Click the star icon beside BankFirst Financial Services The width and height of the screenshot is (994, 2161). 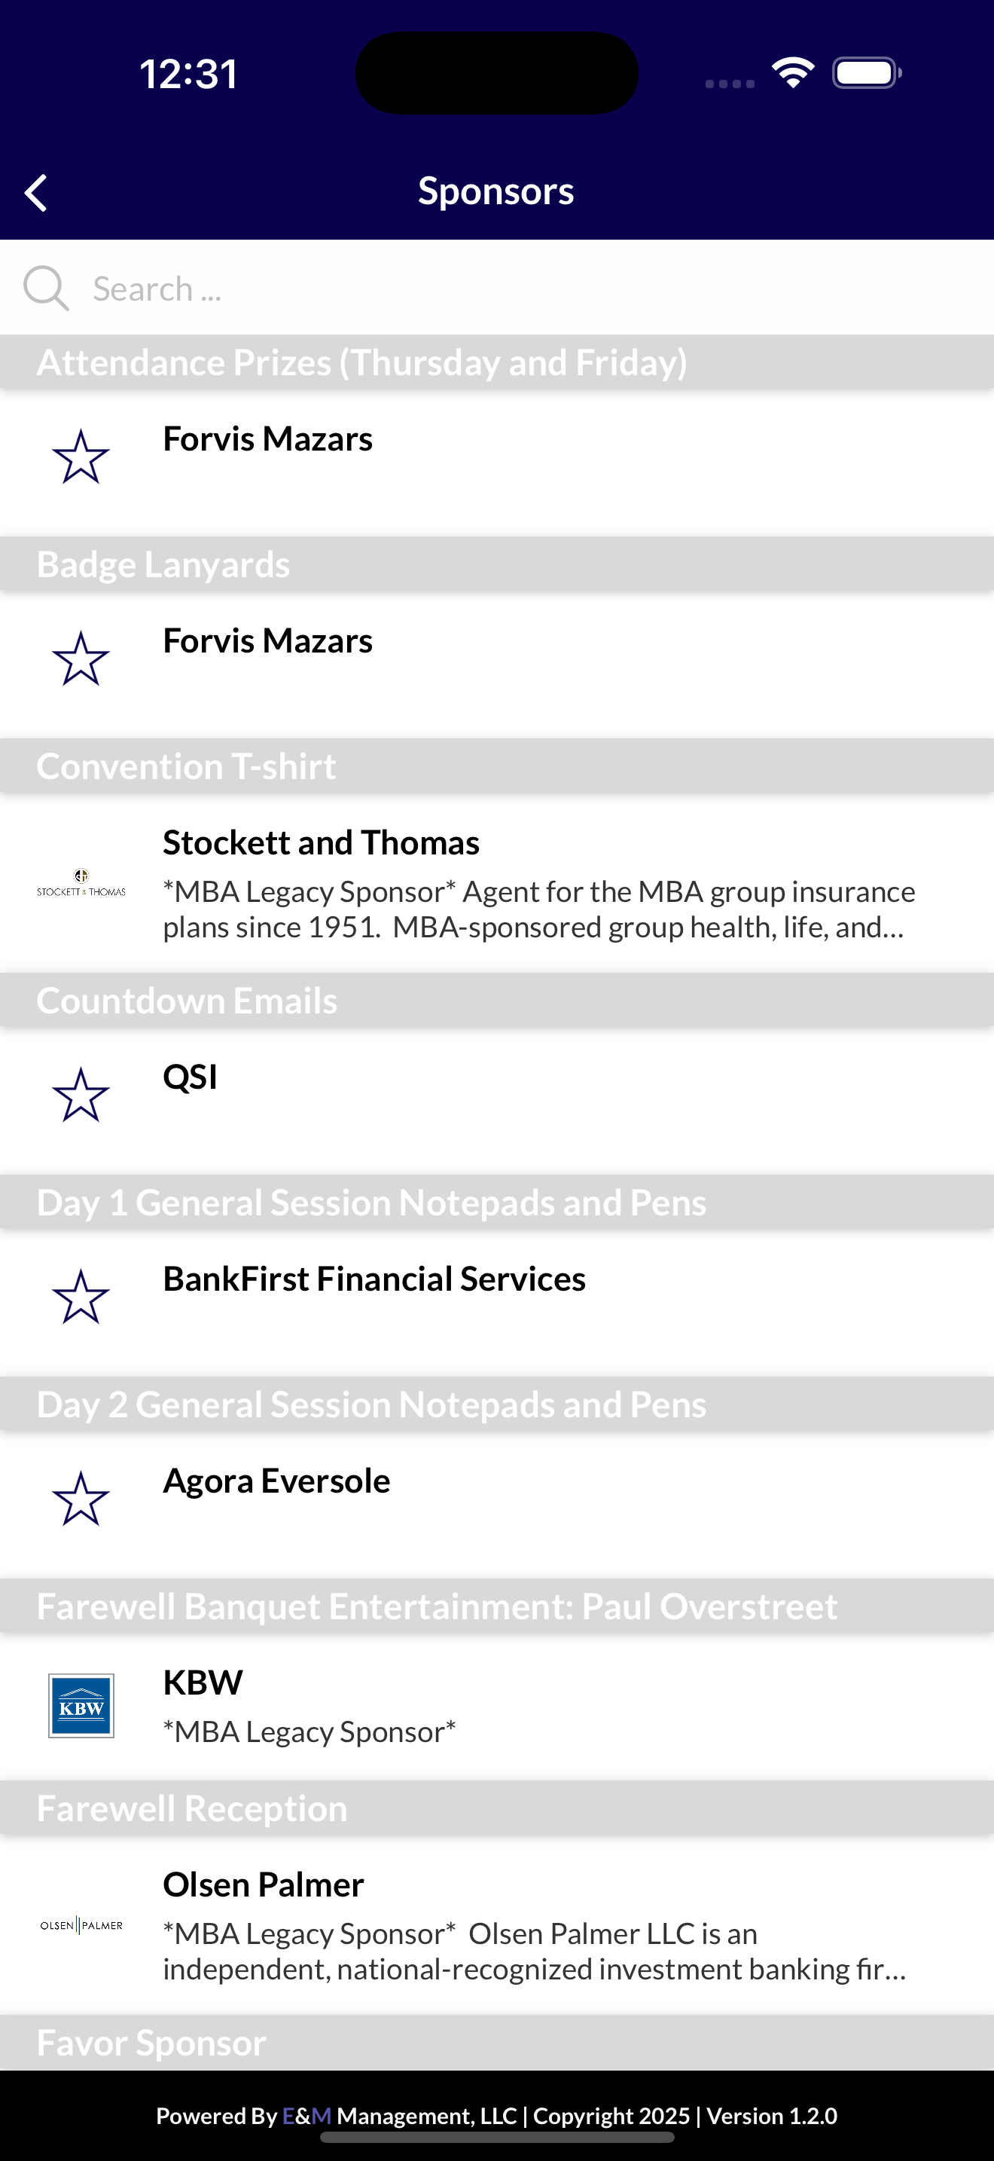81,1297
